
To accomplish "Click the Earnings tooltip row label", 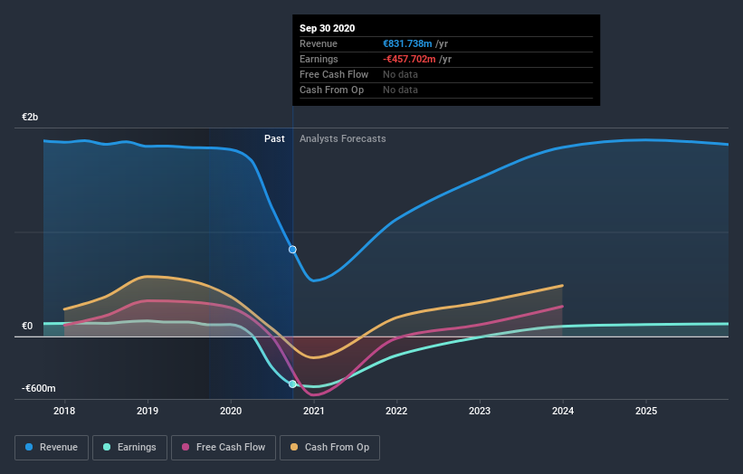I will coord(319,59).
